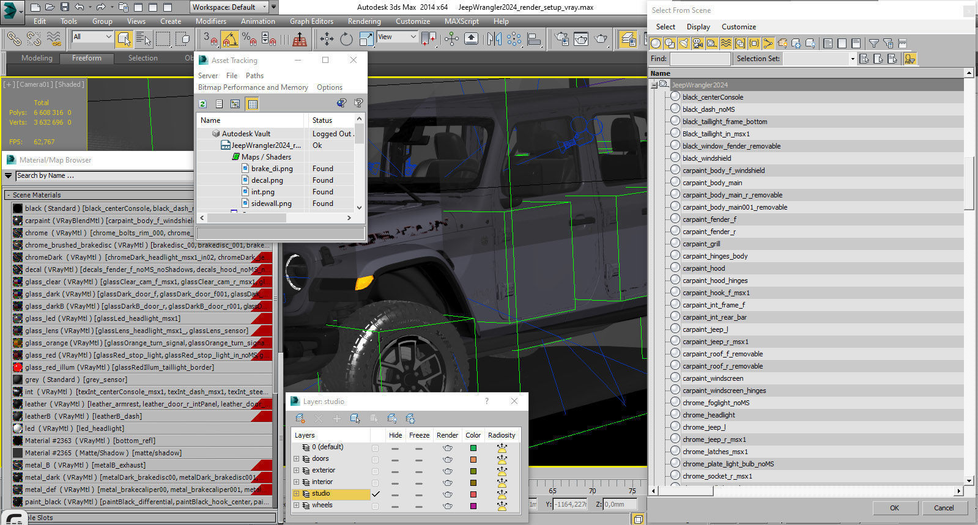Viewport: 978px width, 525px height.
Task: Open the View reference coordinate dropdown
Action: (x=397, y=37)
